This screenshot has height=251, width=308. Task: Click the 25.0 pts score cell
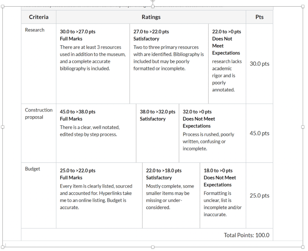coord(259,196)
